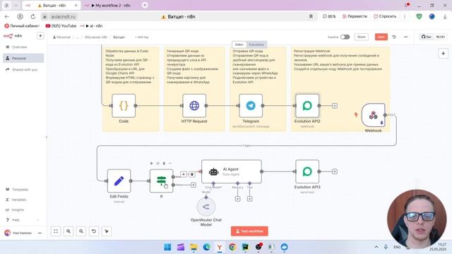Click the trash icon above If node

tap(164, 163)
